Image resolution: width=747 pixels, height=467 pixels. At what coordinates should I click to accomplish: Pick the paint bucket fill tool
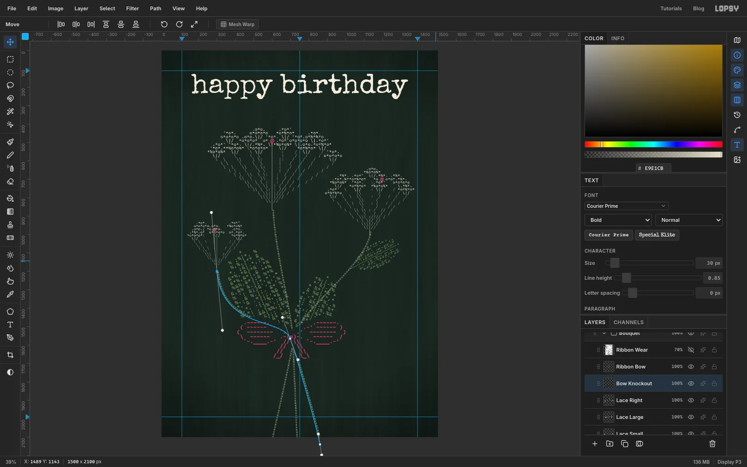coord(10,198)
